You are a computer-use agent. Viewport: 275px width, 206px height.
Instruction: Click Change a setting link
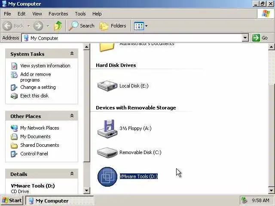[38, 87]
